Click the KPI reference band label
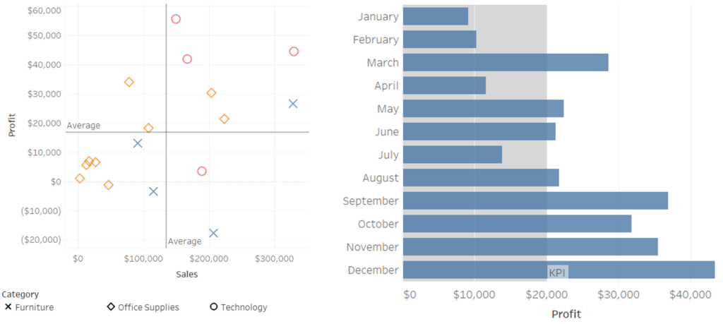 tap(557, 272)
